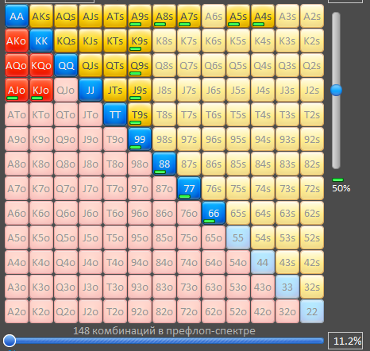Image resolution: width=370 pixels, height=351 pixels.
Task: Click the 11.2% range percentage field
Action: coord(345,341)
